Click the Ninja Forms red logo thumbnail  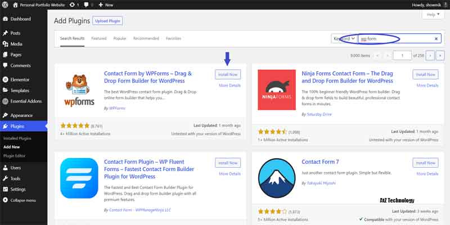277,90
